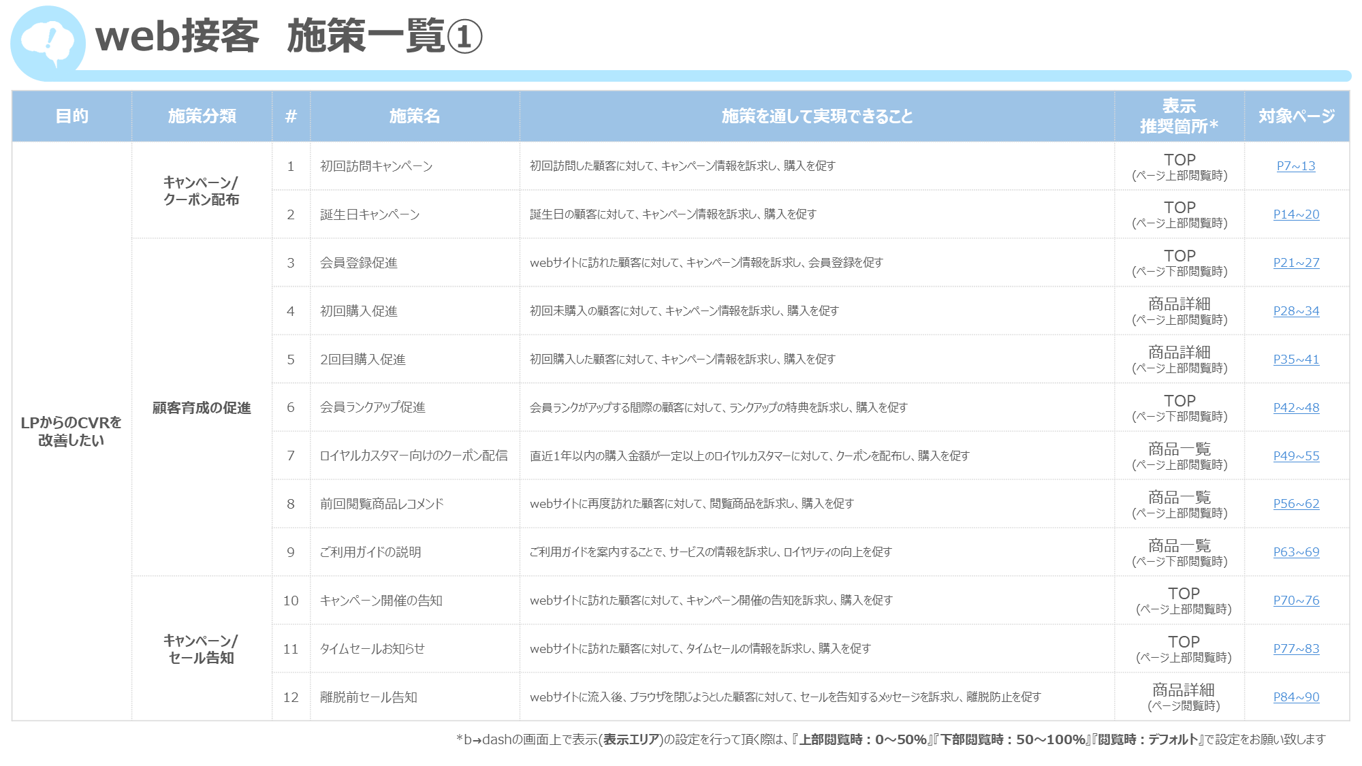The height and width of the screenshot is (766, 1362).
Task: Open page link P63~69
Action: (x=1296, y=552)
